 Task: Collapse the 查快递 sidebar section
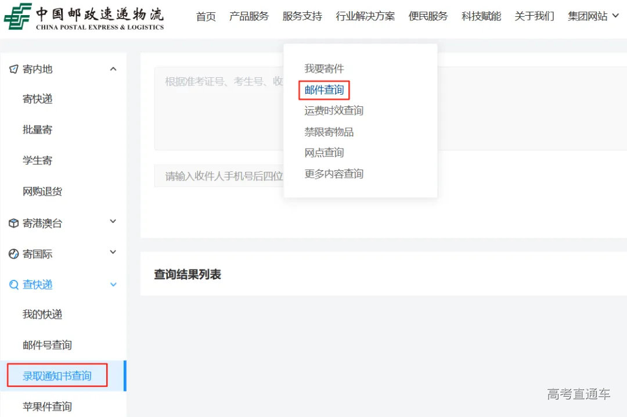[x=114, y=285]
